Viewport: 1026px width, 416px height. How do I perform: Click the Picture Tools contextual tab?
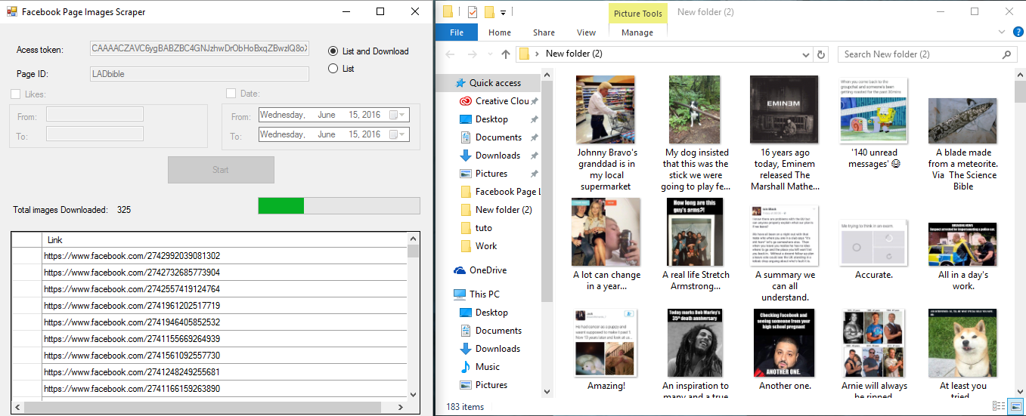point(638,13)
